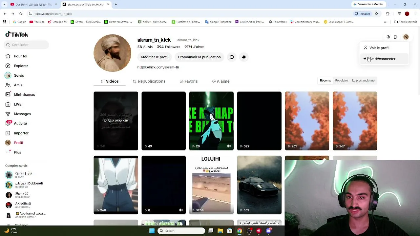Click the TikTok coins icon in header

pyautogui.click(x=388, y=37)
